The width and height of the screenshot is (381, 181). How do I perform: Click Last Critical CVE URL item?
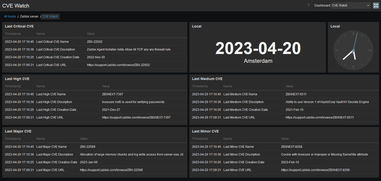pos(51,65)
